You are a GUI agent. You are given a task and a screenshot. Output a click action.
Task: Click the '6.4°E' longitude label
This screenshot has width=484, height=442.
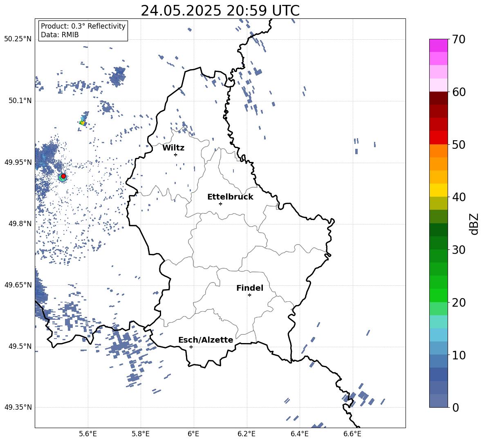point(299,434)
